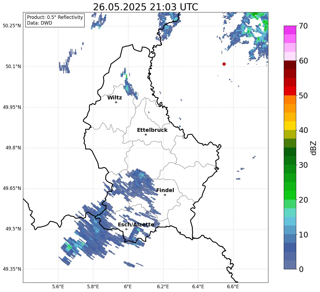The image size is (320, 292).
Task: Click the 49.35°N latitude tick label
Action: [x=12, y=269]
